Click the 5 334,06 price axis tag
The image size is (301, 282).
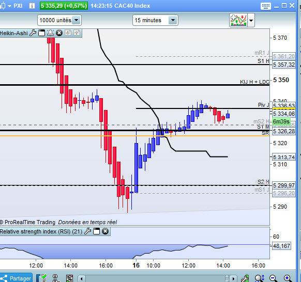pos(284,114)
